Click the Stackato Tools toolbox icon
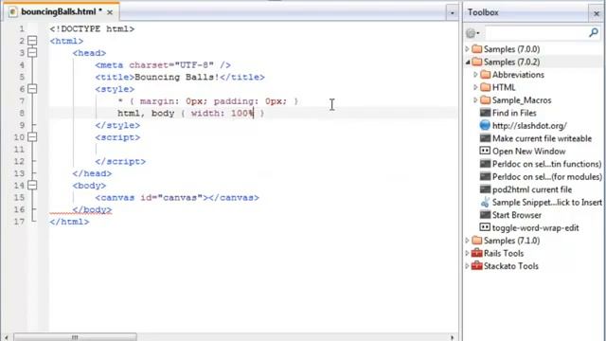 477,265
